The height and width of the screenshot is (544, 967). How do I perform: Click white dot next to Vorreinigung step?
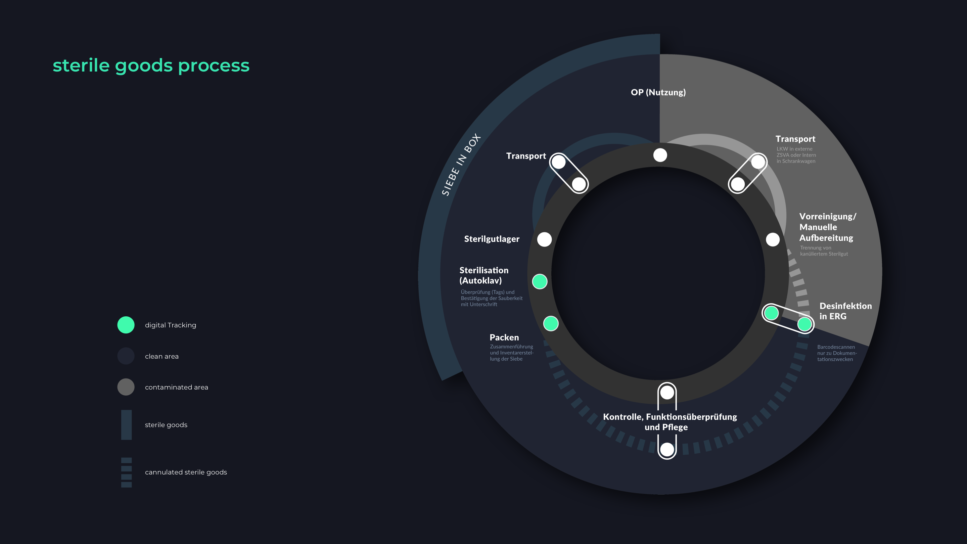[773, 239]
